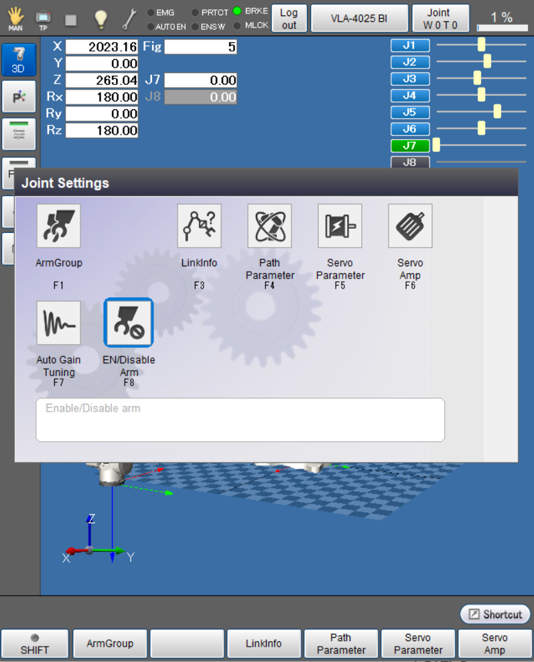
Task: Toggle the 3D view button
Action: [19, 60]
